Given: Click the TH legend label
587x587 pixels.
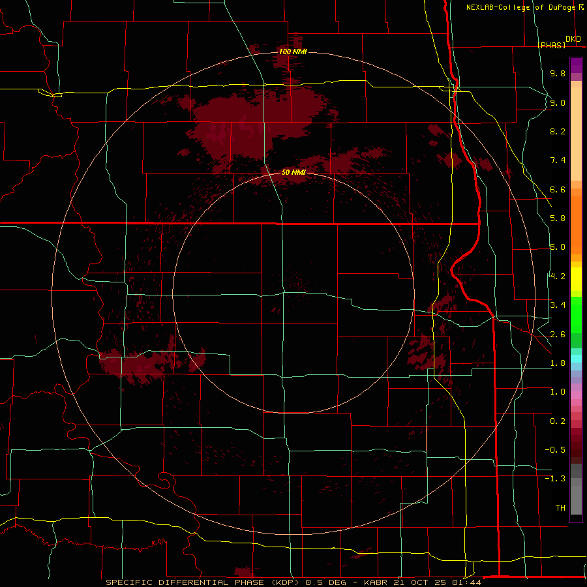Looking at the screenshot, I should point(560,508).
